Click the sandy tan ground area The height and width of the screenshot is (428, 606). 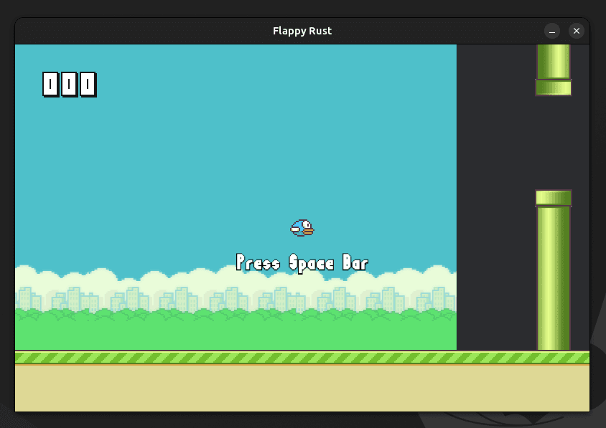coord(302,388)
